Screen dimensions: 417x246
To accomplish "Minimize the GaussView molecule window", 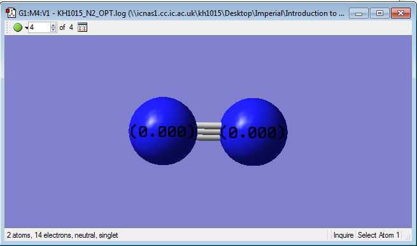I will tap(358, 13).
